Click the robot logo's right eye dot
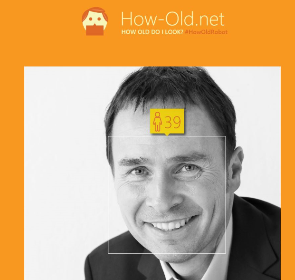The image size is (295, 280). tap(99, 19)
